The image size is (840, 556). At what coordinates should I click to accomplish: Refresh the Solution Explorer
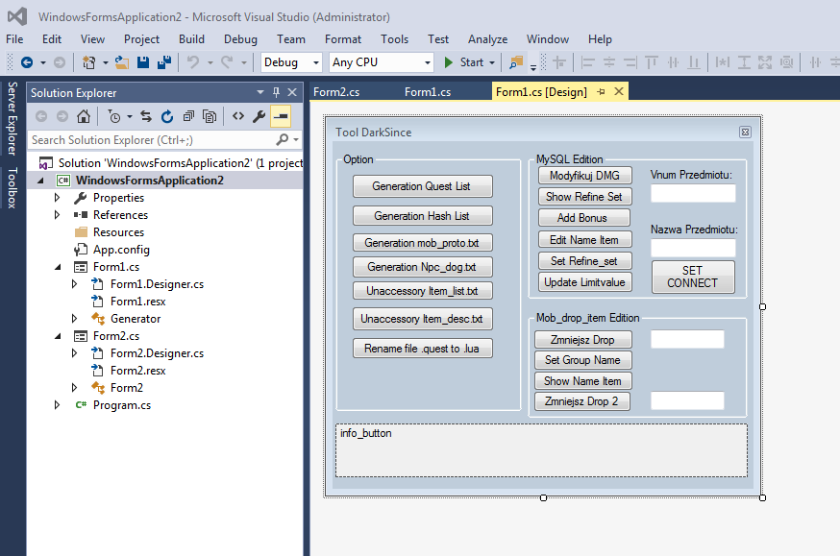pos(167,116)
